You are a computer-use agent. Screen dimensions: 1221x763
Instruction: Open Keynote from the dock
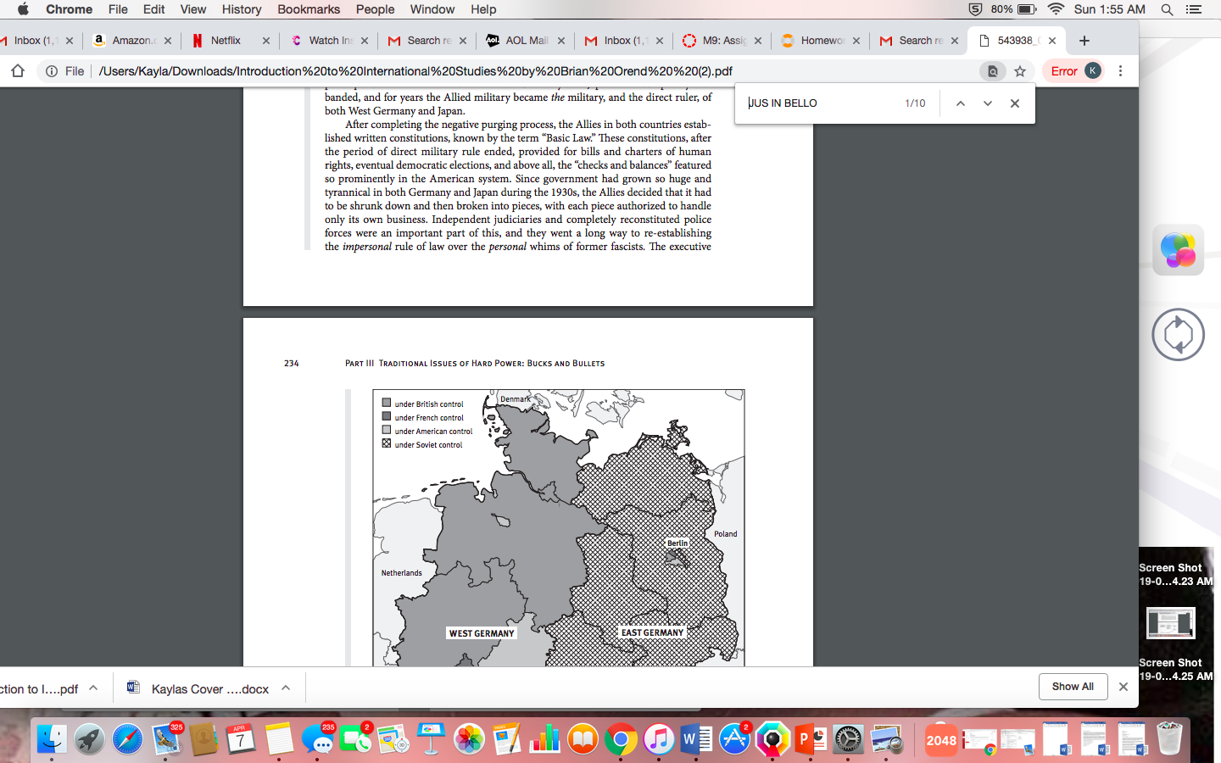(x=431, y=740)
